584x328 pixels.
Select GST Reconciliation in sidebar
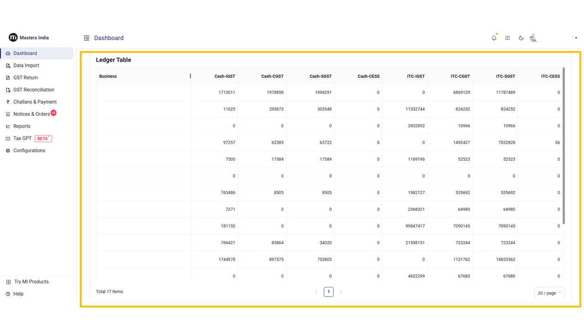pyautogui.click(x=33, y=90)
